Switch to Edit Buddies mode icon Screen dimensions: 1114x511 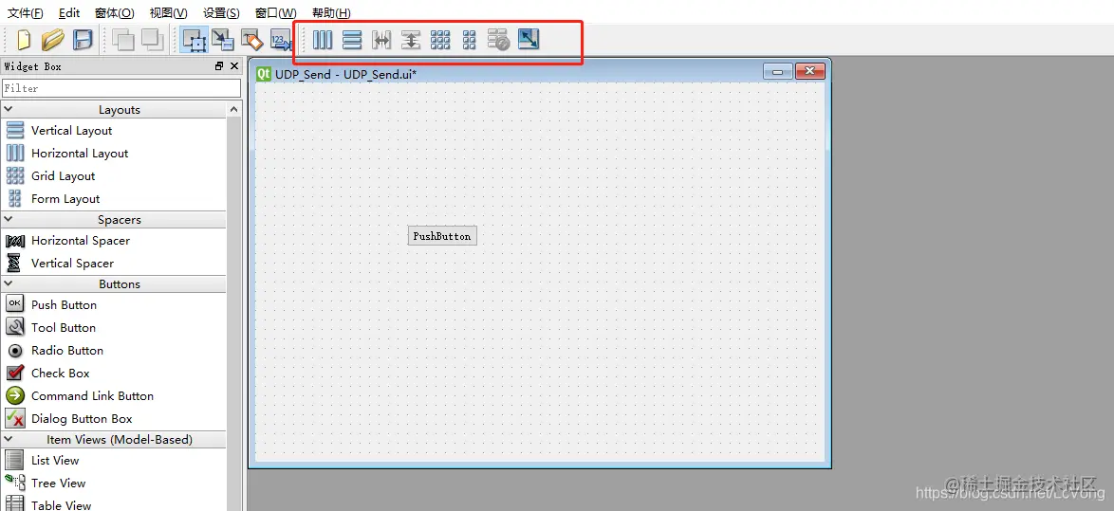click(x=252, y=40)
